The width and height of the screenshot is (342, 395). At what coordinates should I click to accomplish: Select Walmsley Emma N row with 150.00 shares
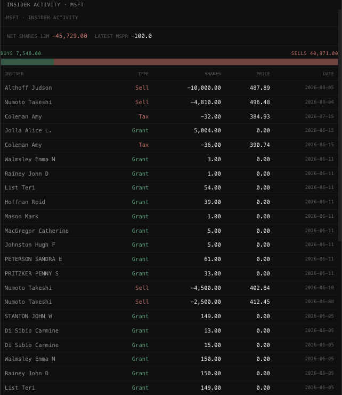[169, 359]
